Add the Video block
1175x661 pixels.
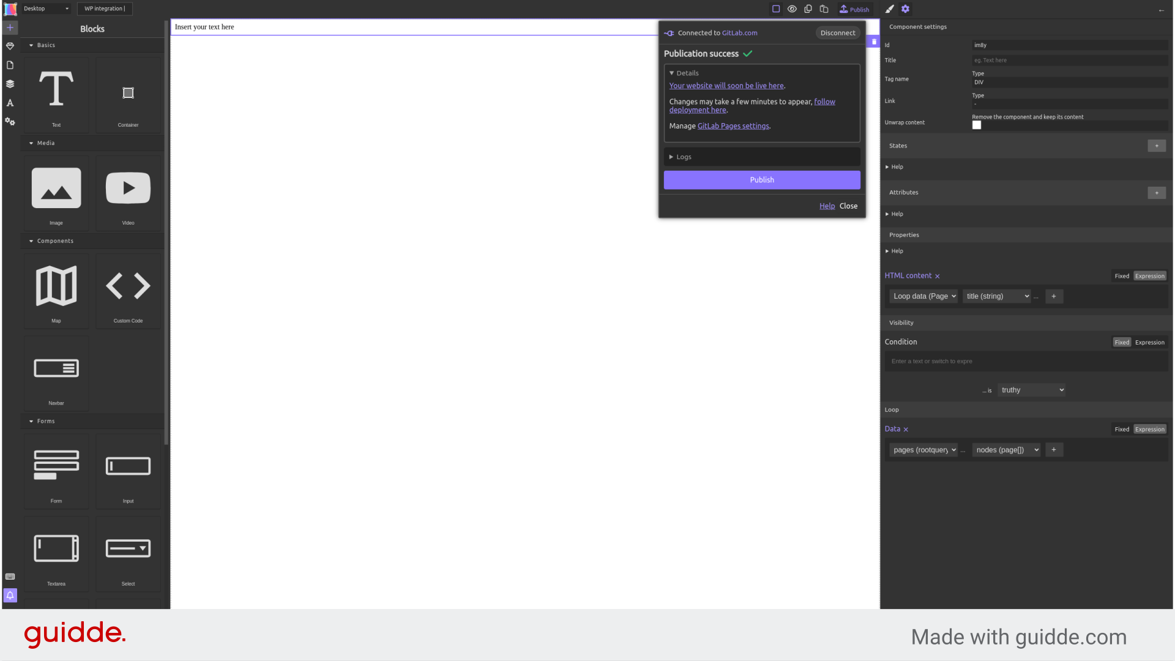[128, 193]
